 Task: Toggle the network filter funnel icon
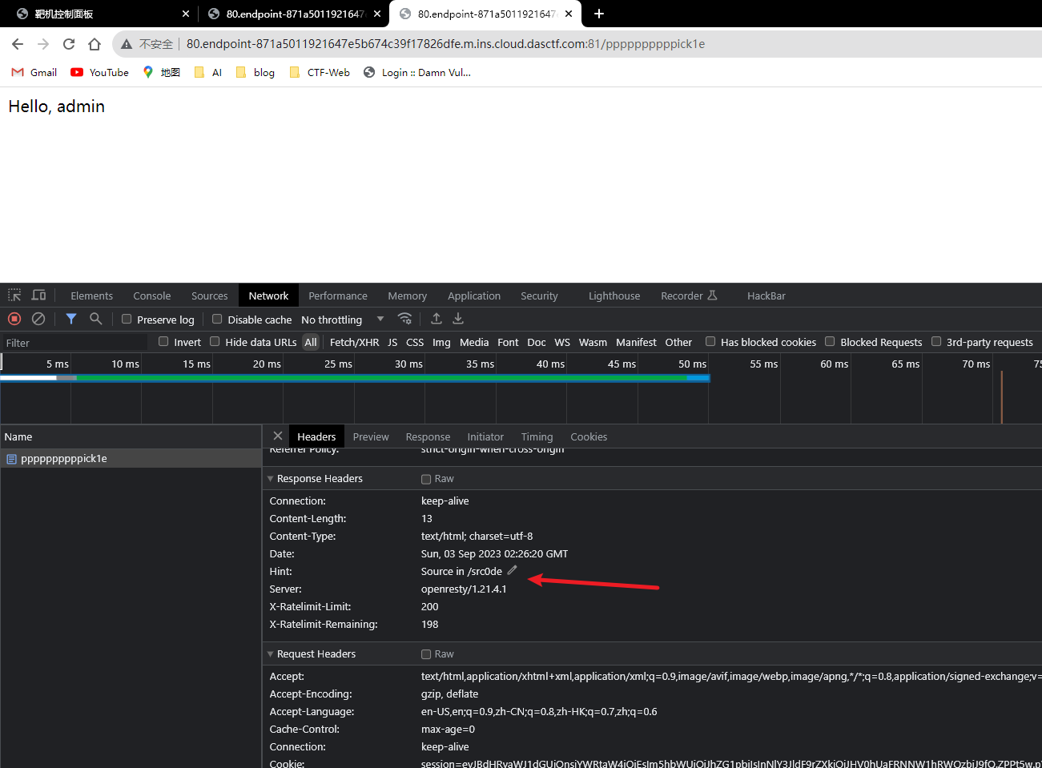tap(71, 319)
